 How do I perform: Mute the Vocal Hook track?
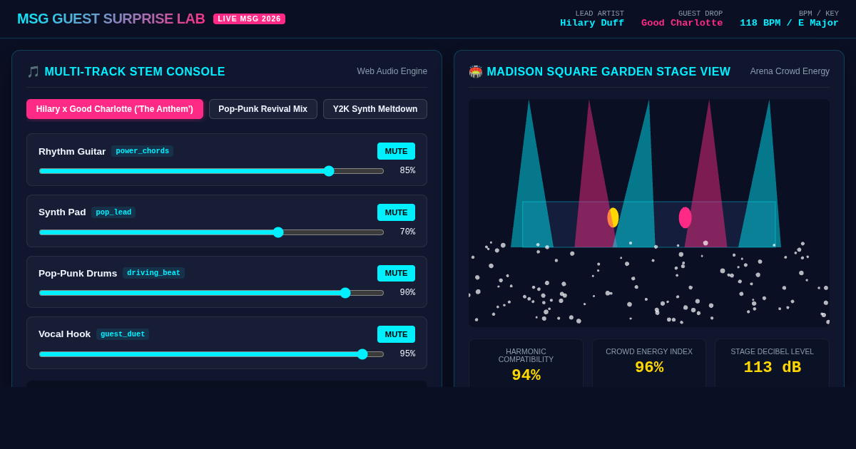[396, 334]
